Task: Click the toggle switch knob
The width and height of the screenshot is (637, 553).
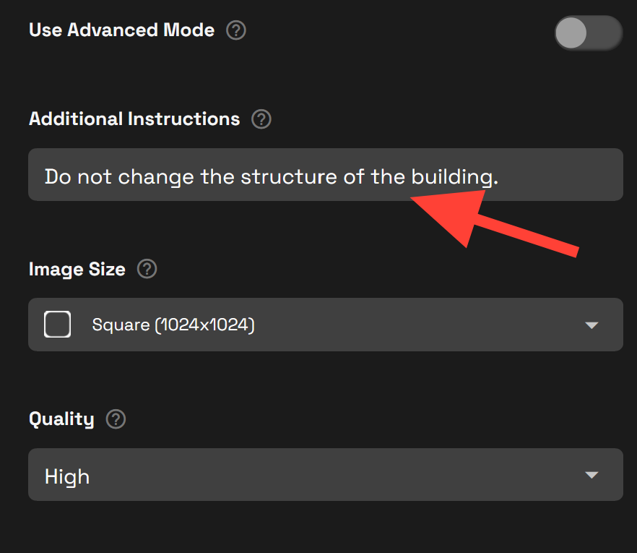Action: (x=571, y=33)
